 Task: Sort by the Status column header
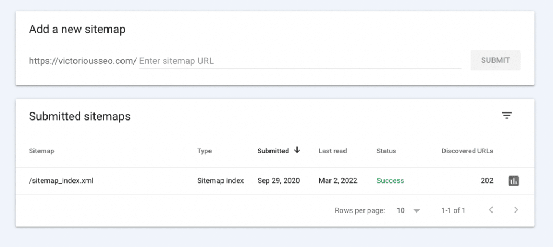386,151
